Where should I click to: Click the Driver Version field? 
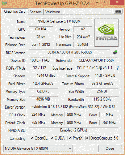(x=73, y=107)
